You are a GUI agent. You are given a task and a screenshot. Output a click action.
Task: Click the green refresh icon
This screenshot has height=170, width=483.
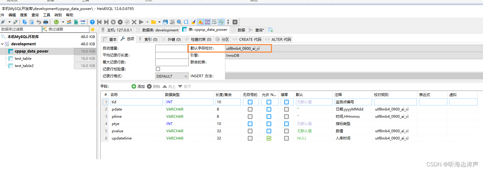56,22
